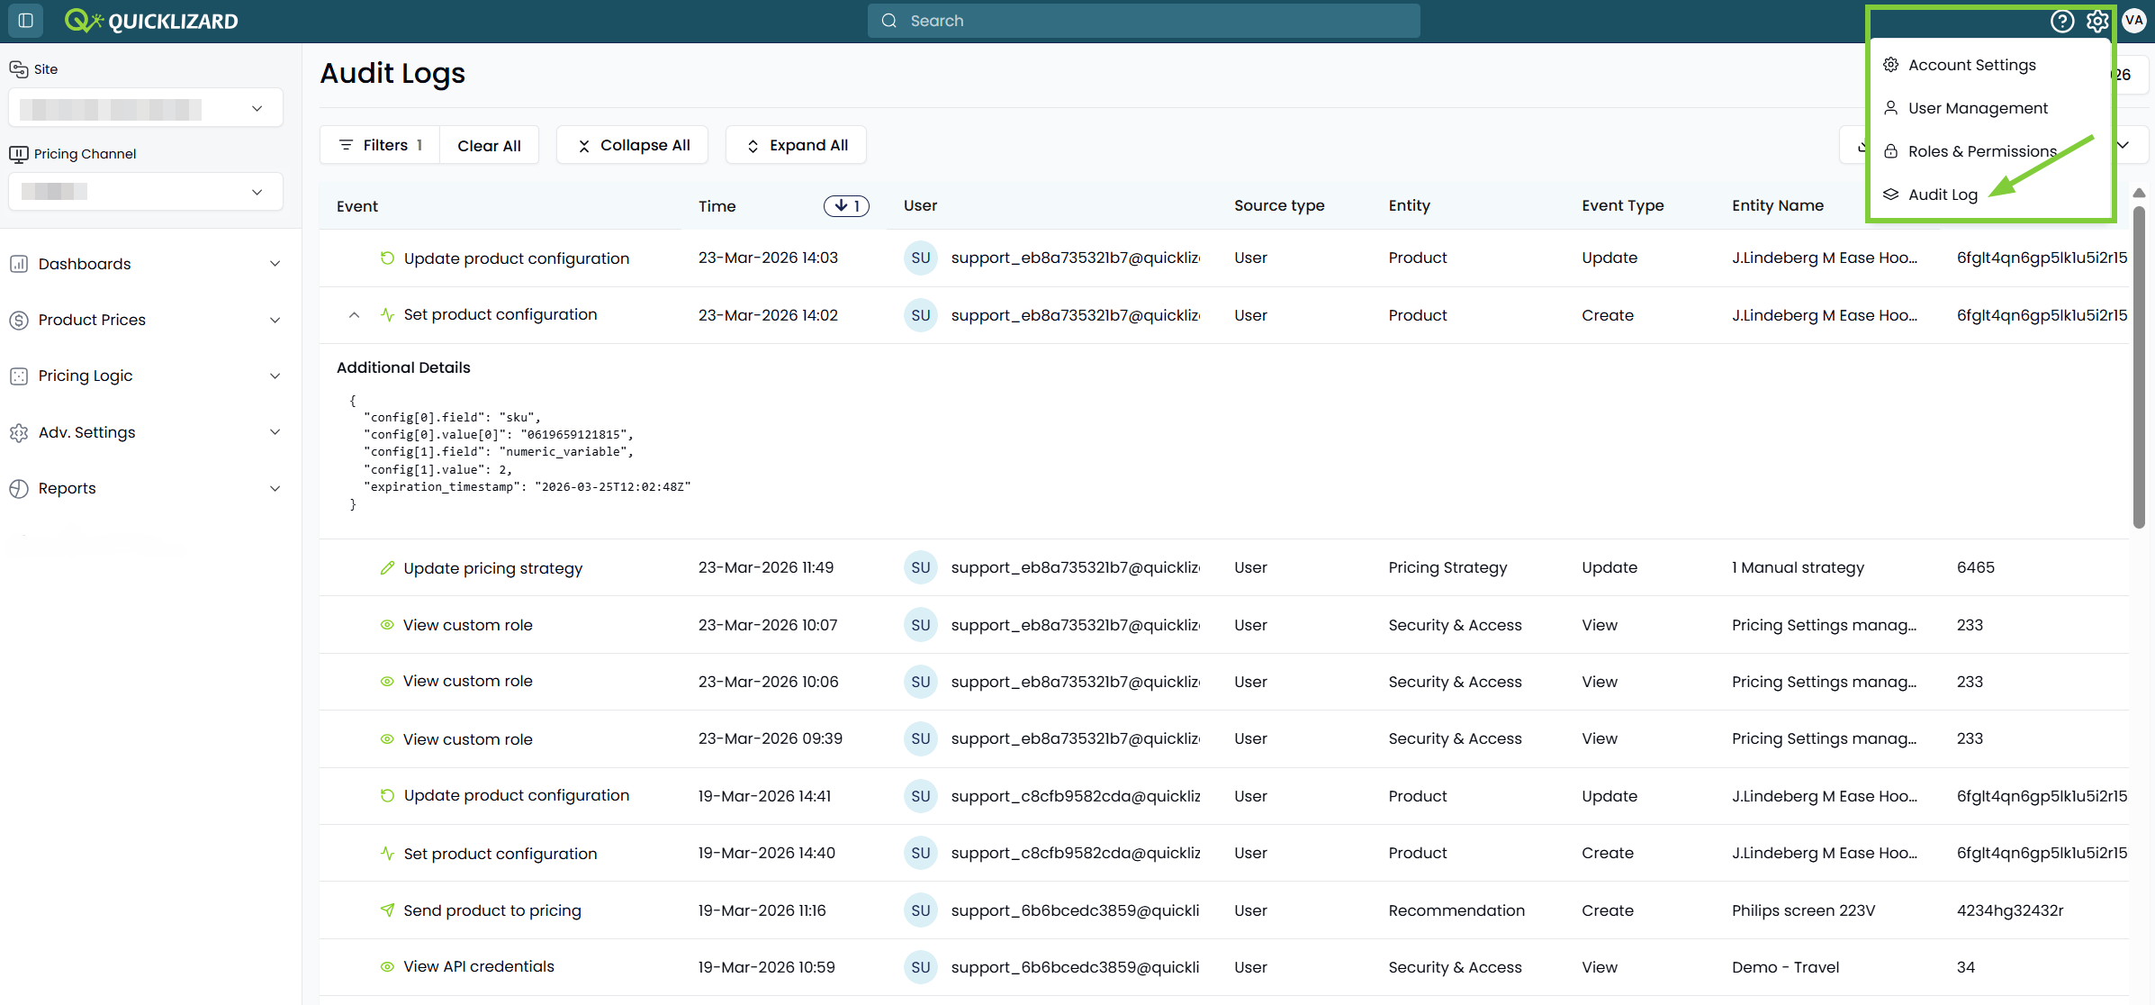Sort by the Event column header

pyautogui.click(x=357, y=206)
